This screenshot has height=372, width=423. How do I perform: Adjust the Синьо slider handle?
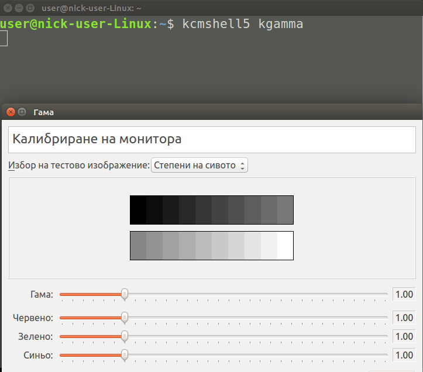tap(125, 355)
